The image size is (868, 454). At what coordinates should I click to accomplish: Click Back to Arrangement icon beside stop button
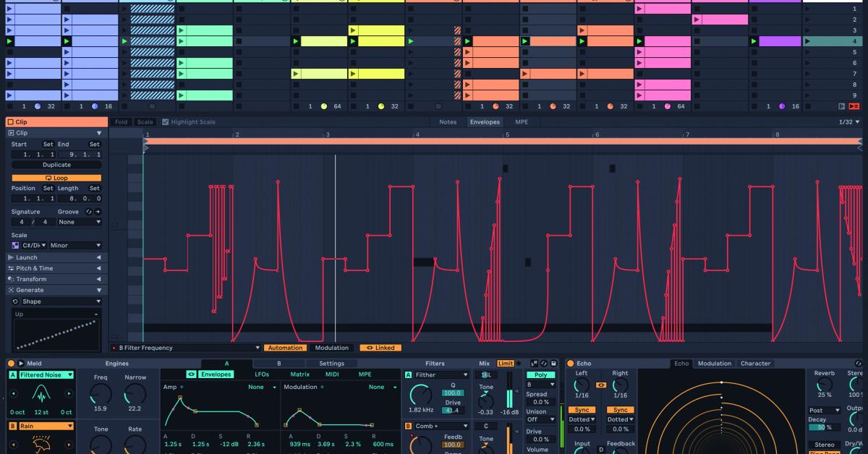tap(841, 106)
